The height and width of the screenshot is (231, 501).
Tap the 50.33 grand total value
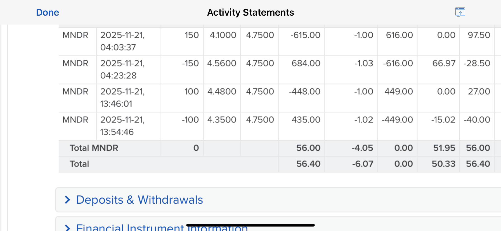coord(443,164)
